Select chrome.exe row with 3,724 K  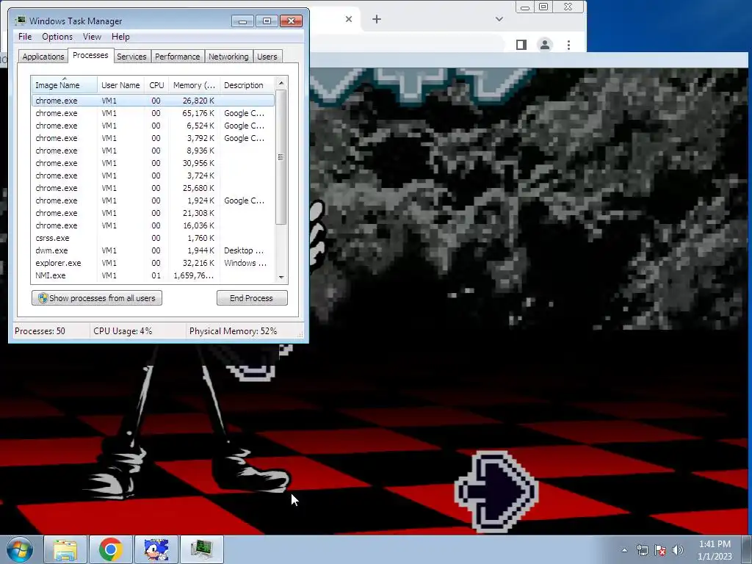coord(153,176)
